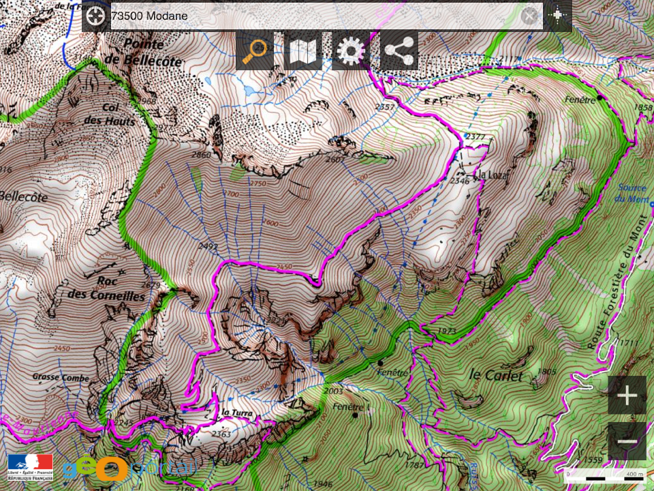Clear the search text with X button
This screenshot has width=654, height=491.
(529, 16)
